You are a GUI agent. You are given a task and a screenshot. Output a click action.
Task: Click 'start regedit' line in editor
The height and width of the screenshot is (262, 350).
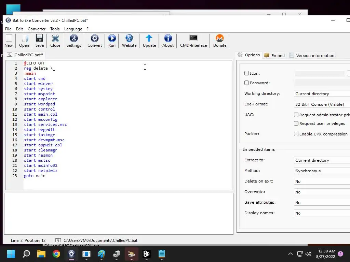tap(40, 130)
